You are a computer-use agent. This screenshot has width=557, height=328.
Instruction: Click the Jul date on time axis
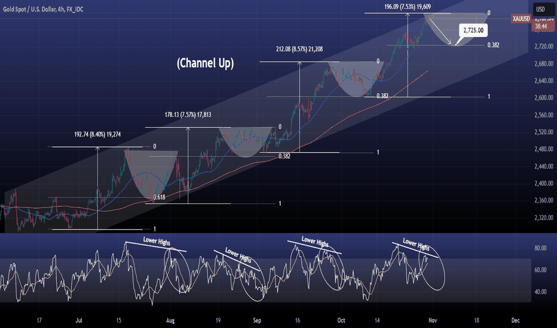(x=78, y=321)
